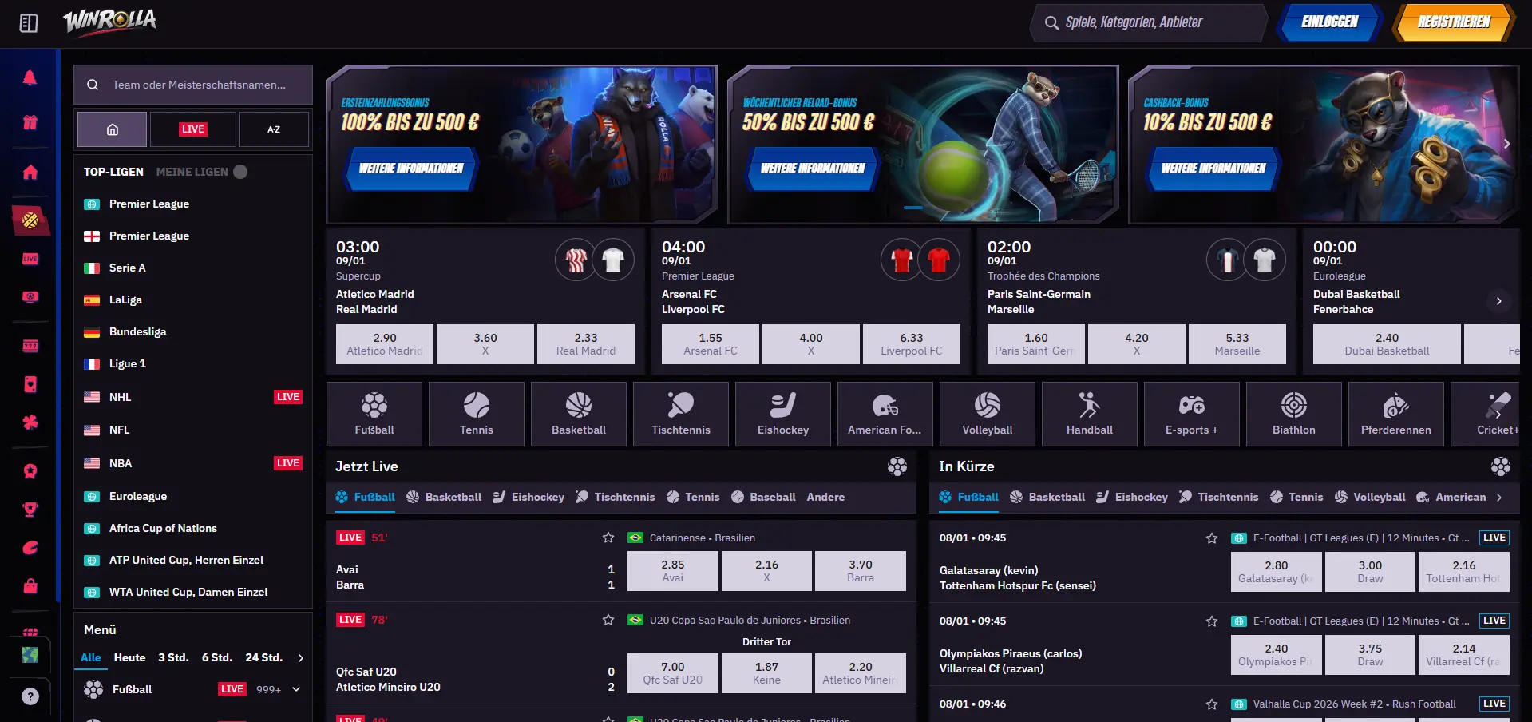This screenshot has height=722, width=1532.
Task: Collapse the sidebar with the top-left panel icon
Action: pos(29,23)
